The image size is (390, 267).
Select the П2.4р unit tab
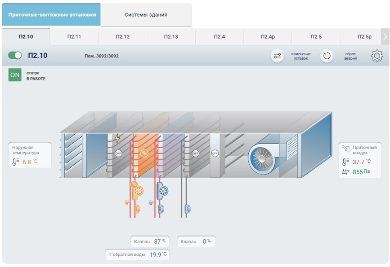coord(268,37)
